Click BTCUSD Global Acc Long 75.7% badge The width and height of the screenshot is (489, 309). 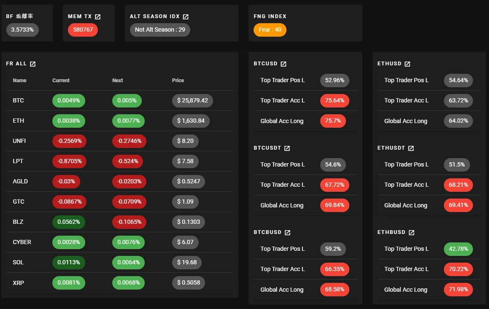tap(333, 121)
